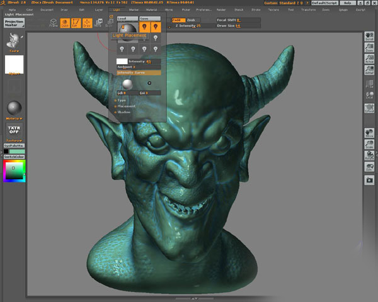Click the Move gyro icon in top toolbar

click(x=98, y=23)
